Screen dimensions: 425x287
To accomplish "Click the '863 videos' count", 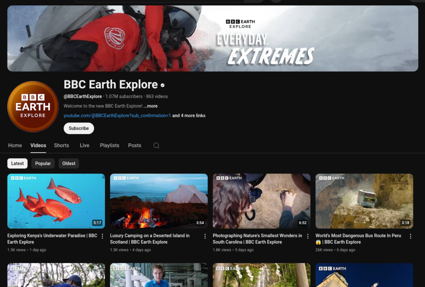I will coord(157,96).
